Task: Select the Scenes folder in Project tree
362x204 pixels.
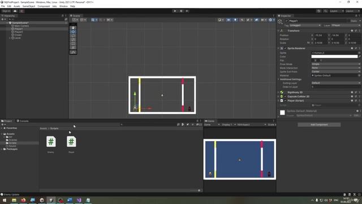Action: point(11,140)
